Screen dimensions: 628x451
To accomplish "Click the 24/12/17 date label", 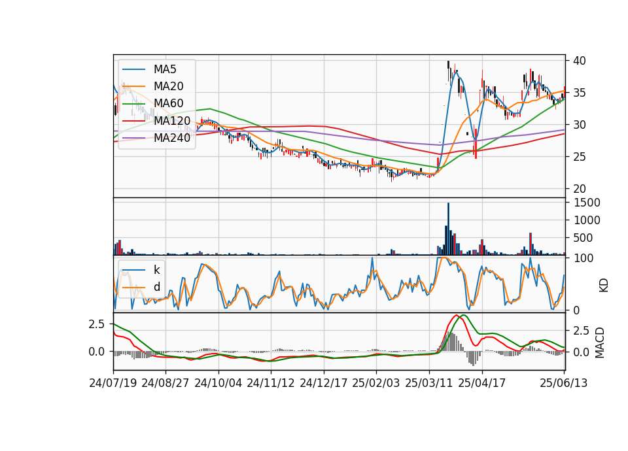I will 324,383.
